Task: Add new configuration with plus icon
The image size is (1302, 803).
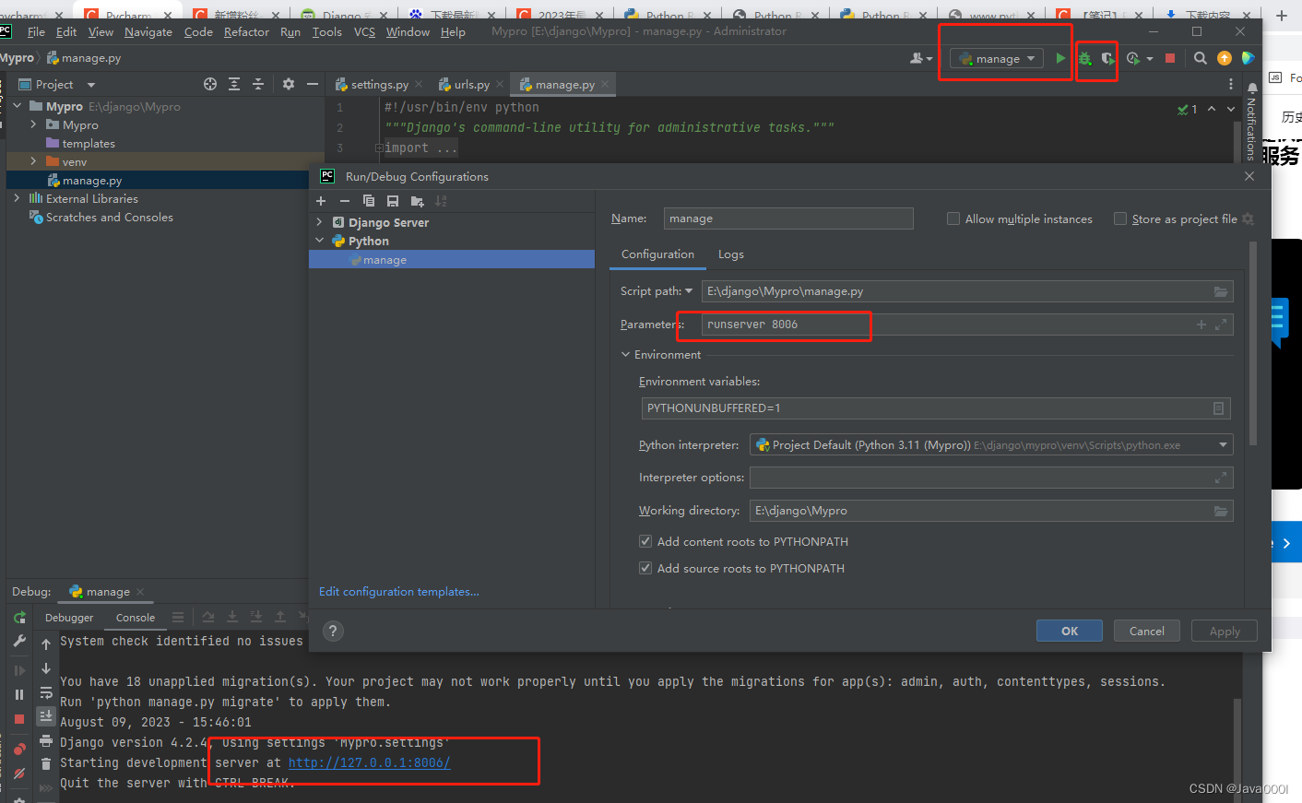Action: point(321,201)
